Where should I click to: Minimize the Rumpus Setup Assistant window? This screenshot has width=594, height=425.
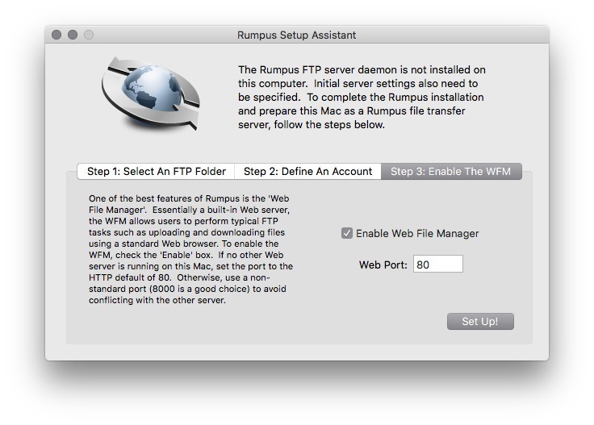coord(73,35)
